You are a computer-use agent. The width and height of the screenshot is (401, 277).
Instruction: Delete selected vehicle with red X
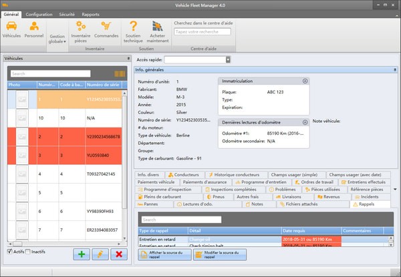click(118, 254)
